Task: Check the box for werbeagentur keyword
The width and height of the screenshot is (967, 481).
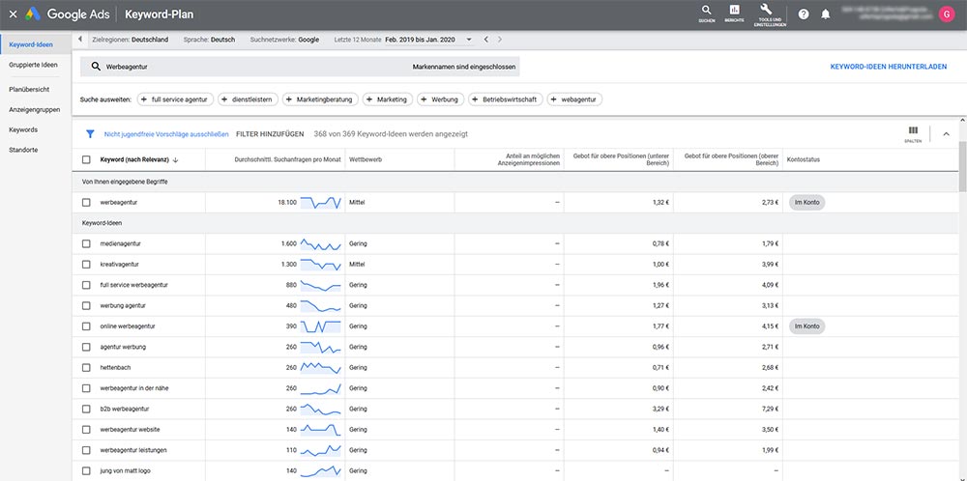Action: click(86, 202)
